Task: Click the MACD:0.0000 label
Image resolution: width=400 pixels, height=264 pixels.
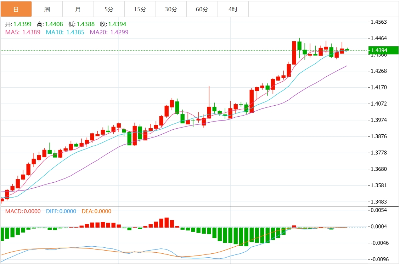Action: click(x=23, y=211)
